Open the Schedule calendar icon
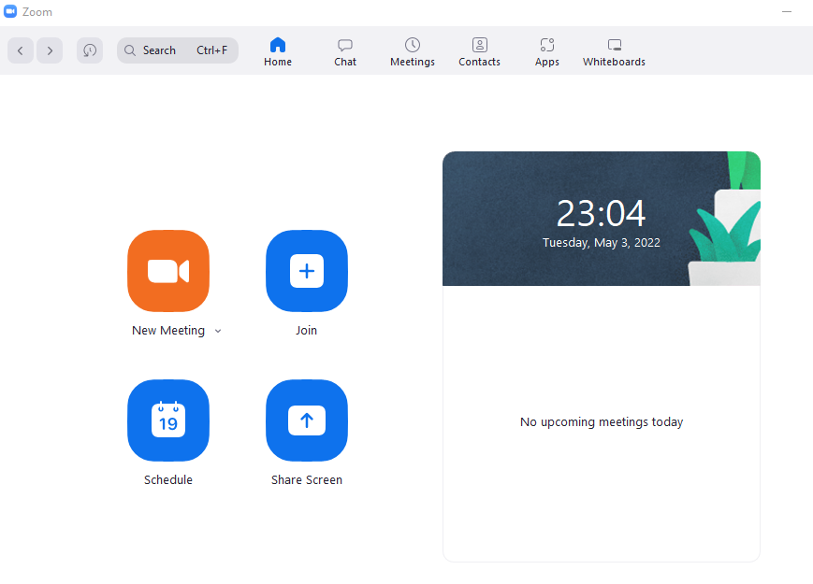 [x=168, y=420]
